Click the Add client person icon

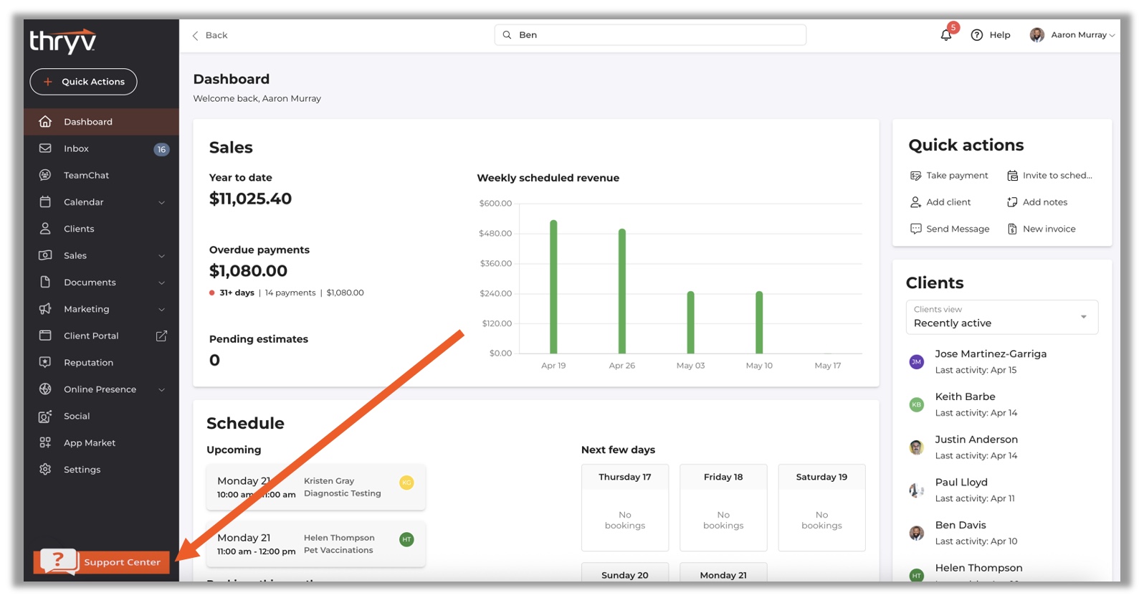pos(915,202)
